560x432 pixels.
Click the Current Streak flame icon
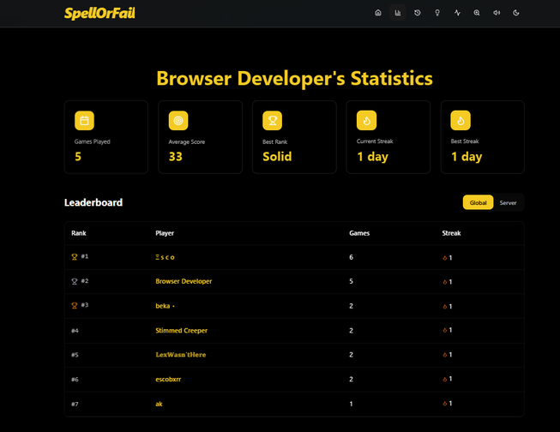(366, 120)
